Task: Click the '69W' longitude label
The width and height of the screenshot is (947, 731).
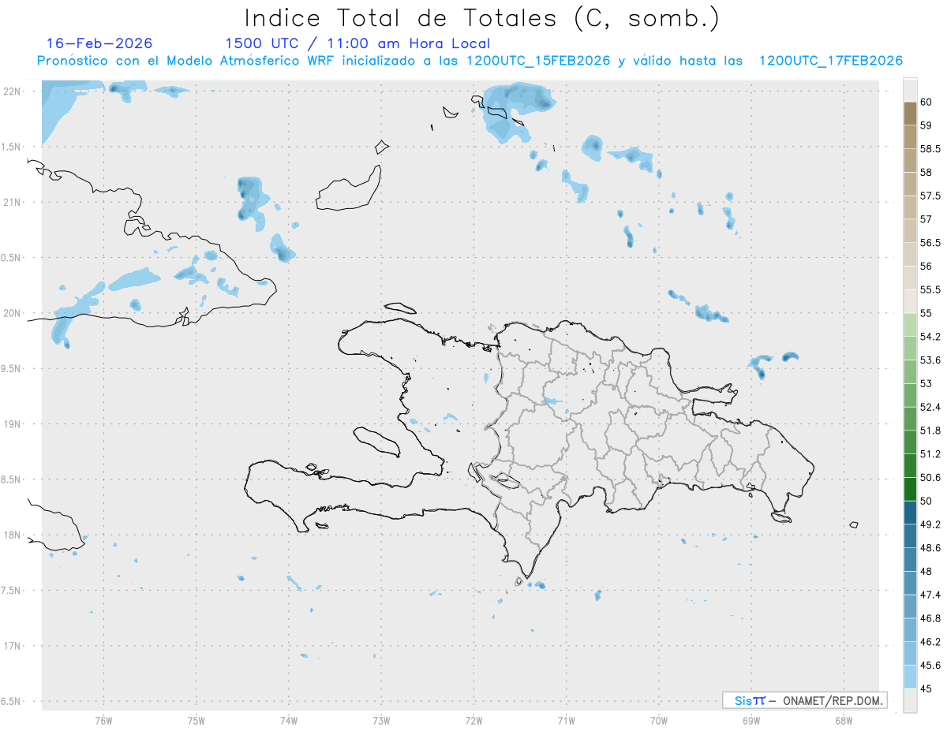Action: coord(751,721)
